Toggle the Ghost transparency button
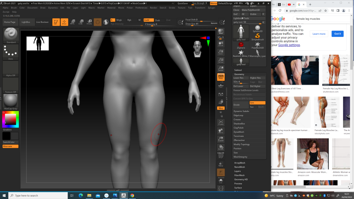The width and height of the screenshot is (354, 199). point(221,172)
